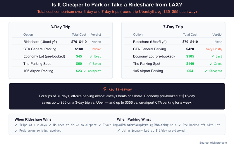Click the checkmark beside Best in 7-Day Trip

coord(211,56)
